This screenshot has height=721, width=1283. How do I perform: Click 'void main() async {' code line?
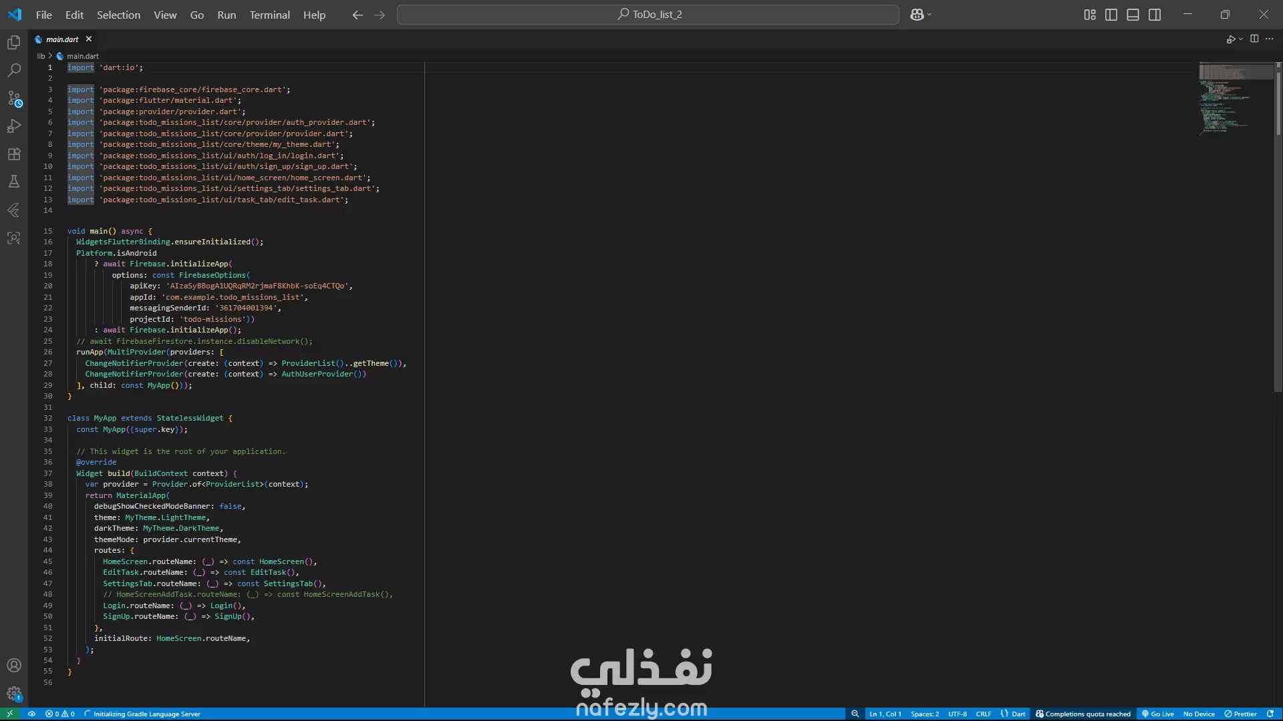pos(110,231)
